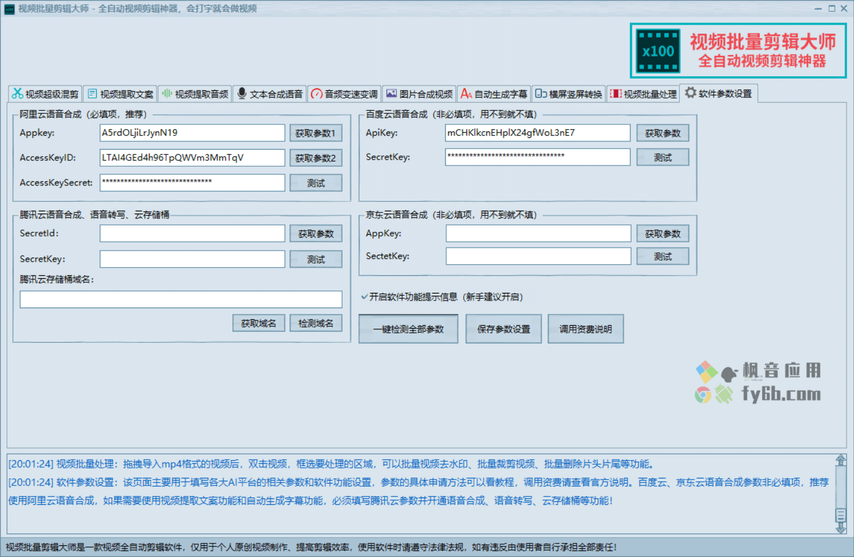Click the picture icon on 图片合成视频 tab
The height and width of the screenshot is (557, 854).
(x=391, y=93)
